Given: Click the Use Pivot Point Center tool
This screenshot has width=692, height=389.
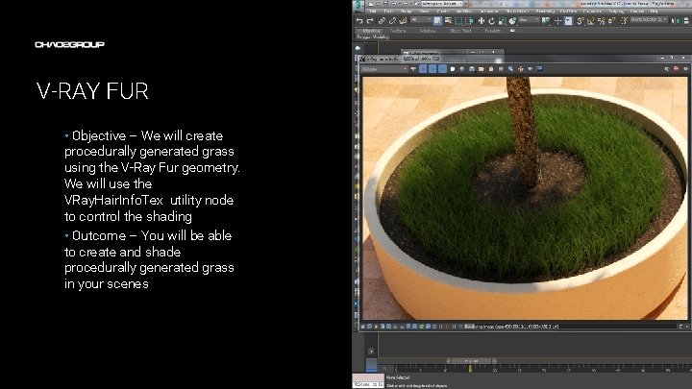Looking at the screenshot, I should coord(546,21).
